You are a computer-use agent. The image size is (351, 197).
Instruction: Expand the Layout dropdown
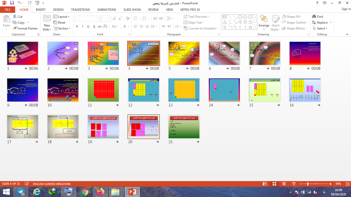pyautogui.click(x=62, y=17)
